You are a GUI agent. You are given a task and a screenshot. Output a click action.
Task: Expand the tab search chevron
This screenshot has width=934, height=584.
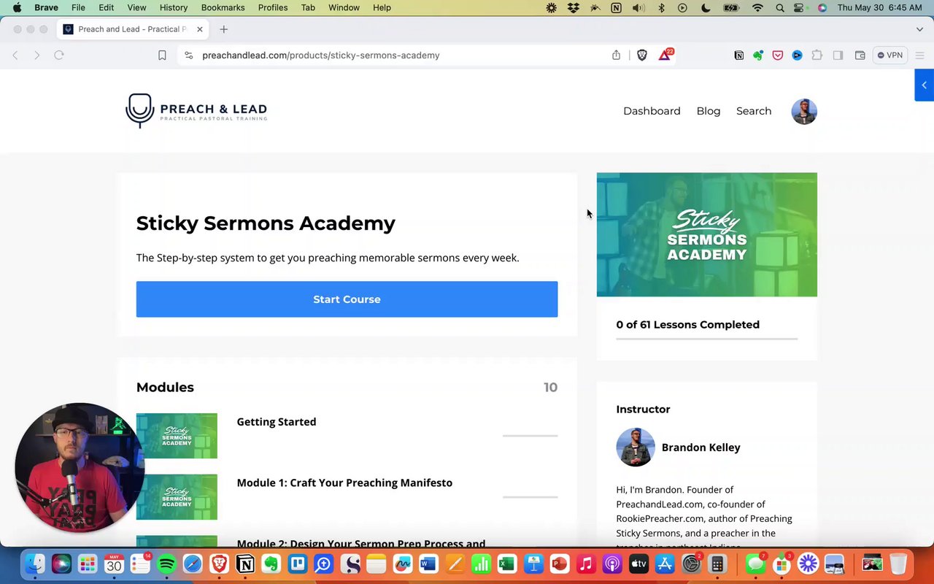pos(919,29)
